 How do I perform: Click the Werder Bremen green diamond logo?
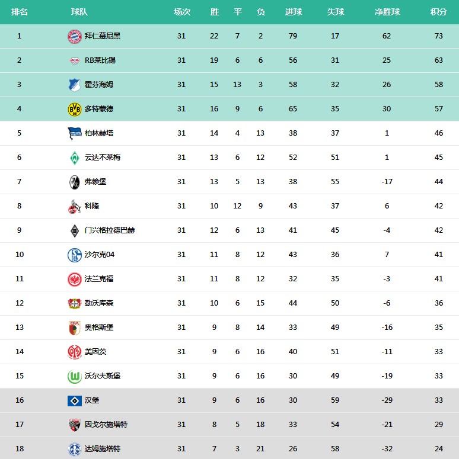[x=75, y=158]
